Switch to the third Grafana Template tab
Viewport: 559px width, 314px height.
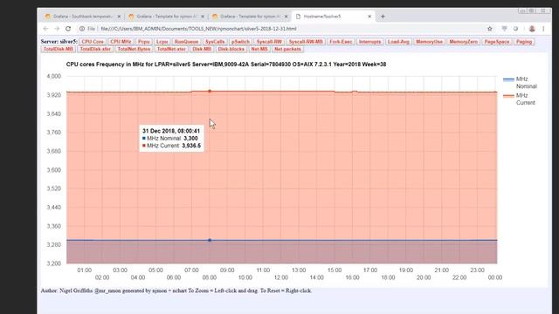coord(249,17)
